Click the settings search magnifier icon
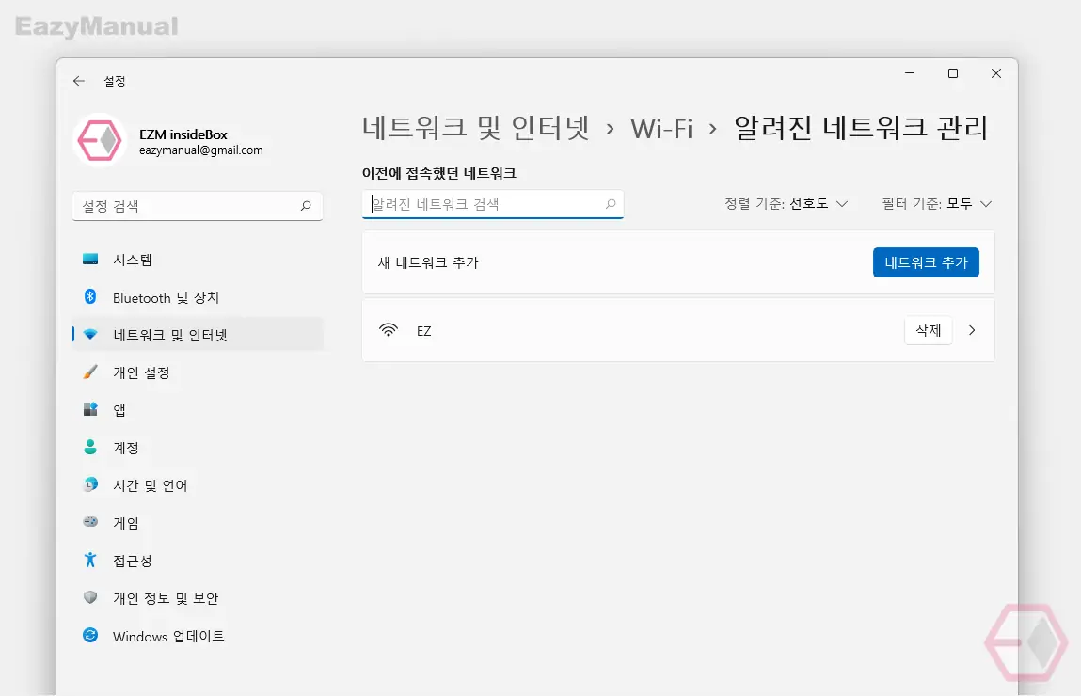Screen dimensions: 1081x696 [306, 205]
